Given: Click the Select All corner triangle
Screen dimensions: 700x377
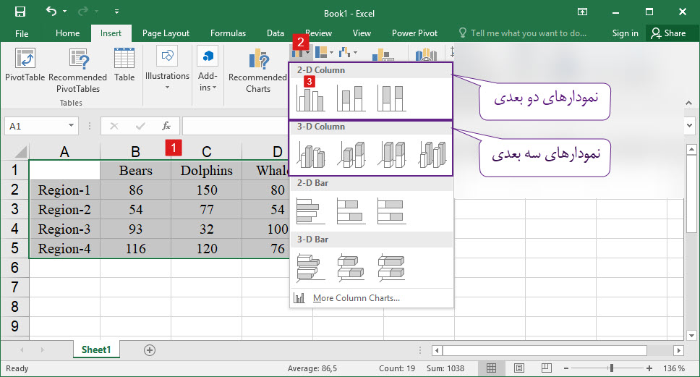Looking at the screenshot, I should 20,152.
